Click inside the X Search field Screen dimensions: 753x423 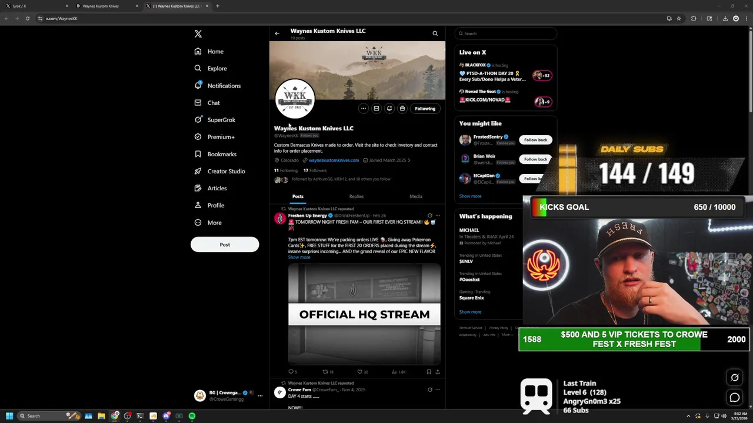pos(505,33)
